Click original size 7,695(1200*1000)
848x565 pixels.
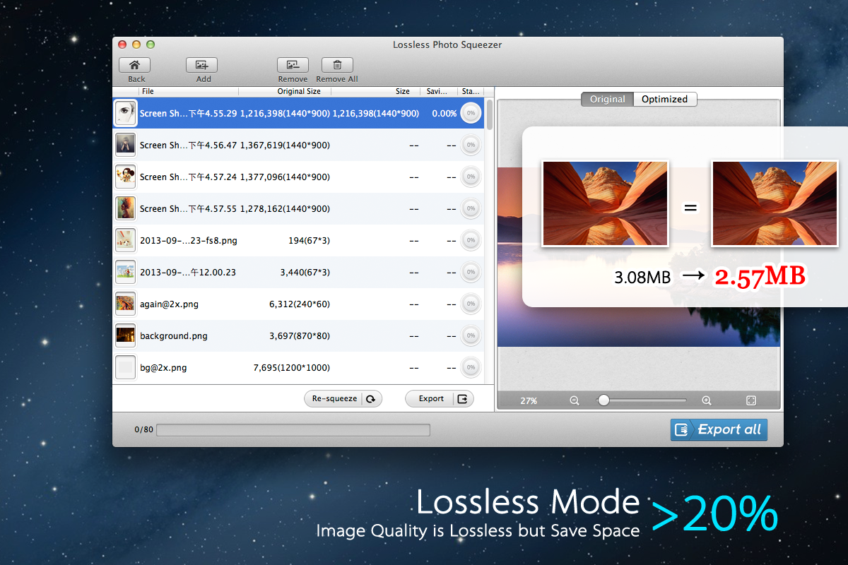[x=292, y=368]
